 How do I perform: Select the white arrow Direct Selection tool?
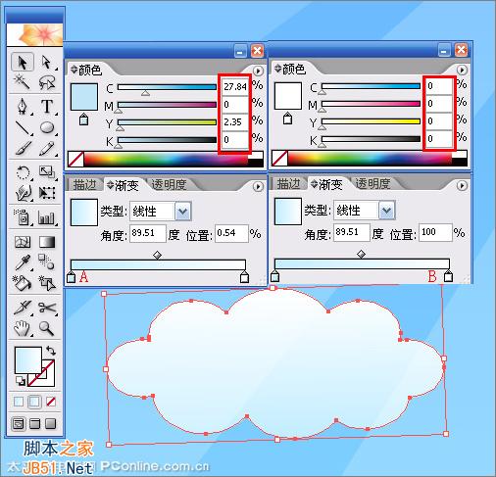point(47,62)
